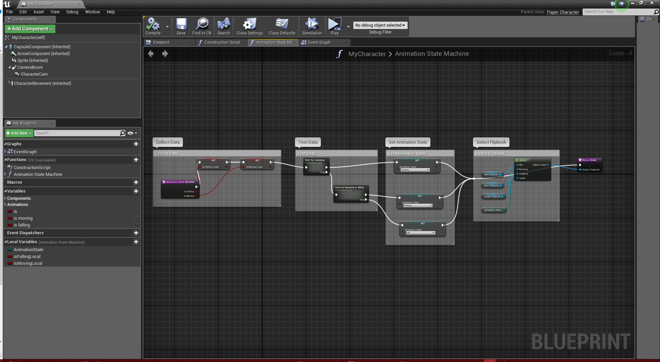660x362 pixels.
Task: Navigate forward in graph history
Action: tap(165, 54)
